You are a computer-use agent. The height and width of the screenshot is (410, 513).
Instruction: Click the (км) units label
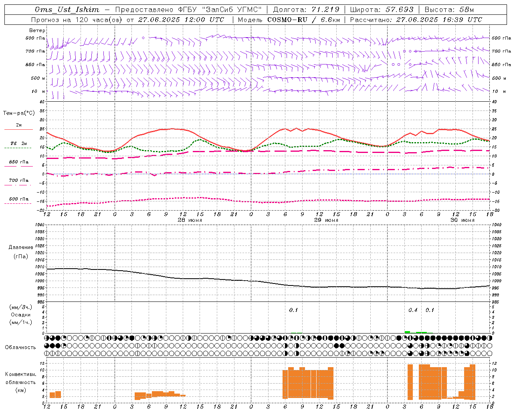[20, 390]
